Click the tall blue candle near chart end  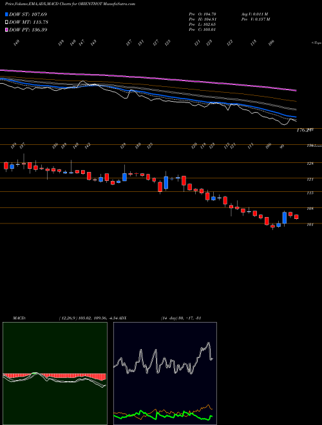[x=284, y=218]
